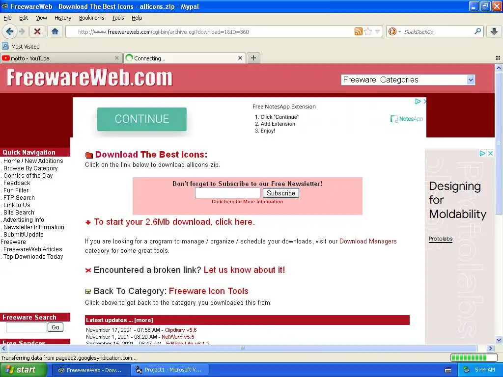
Task: Close the Connecting tab
Action: [240, 58]
